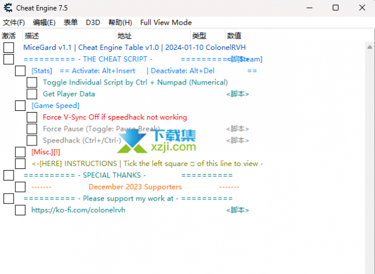This screenshot has width=375, height=274.
Task: Enable the Get Player Data script checkbox
Action: 32,94
